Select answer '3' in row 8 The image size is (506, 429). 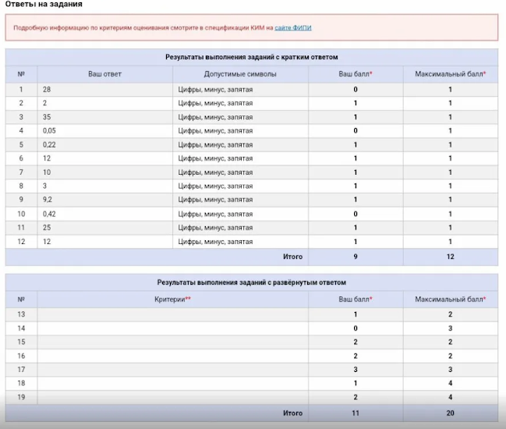click(45, 186)
